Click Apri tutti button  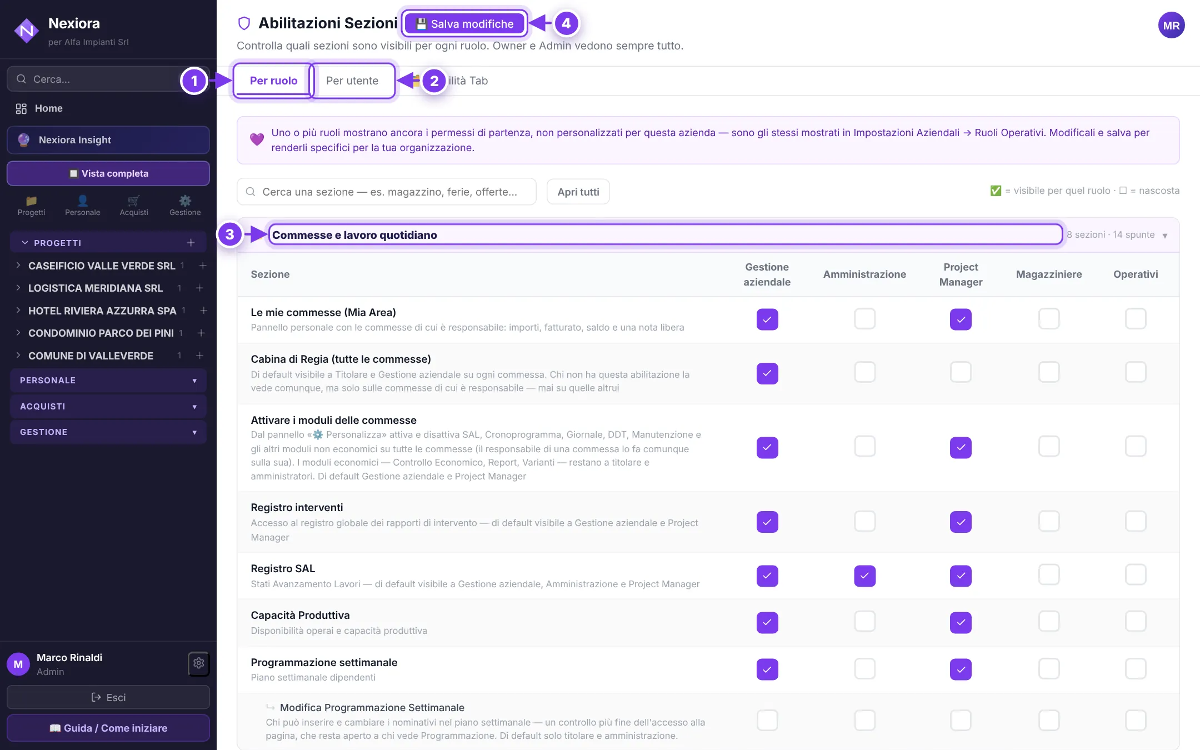point(578,192)
